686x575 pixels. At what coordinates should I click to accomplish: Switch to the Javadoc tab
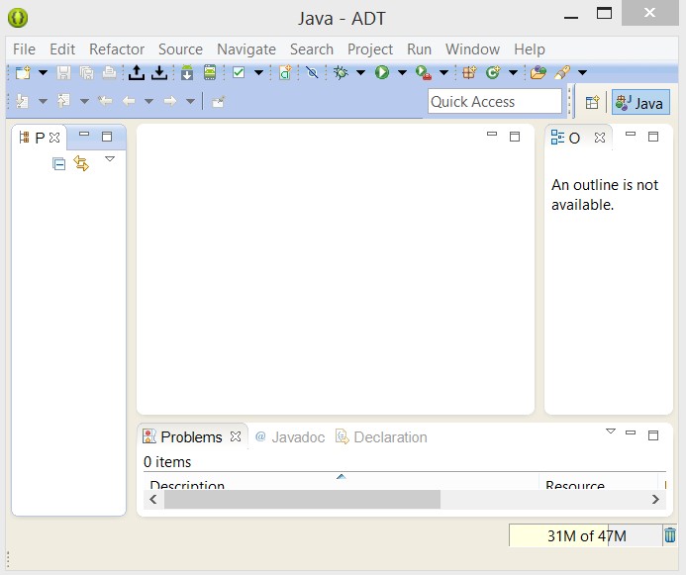[290, 436]
